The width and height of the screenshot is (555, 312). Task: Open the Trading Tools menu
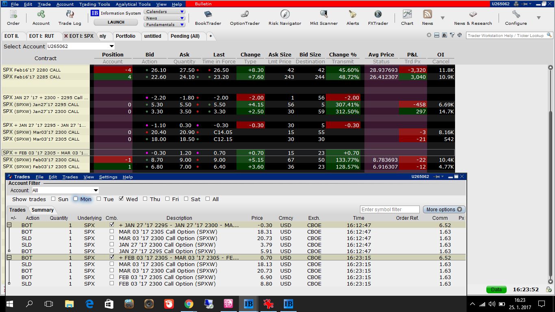[94, 4]
